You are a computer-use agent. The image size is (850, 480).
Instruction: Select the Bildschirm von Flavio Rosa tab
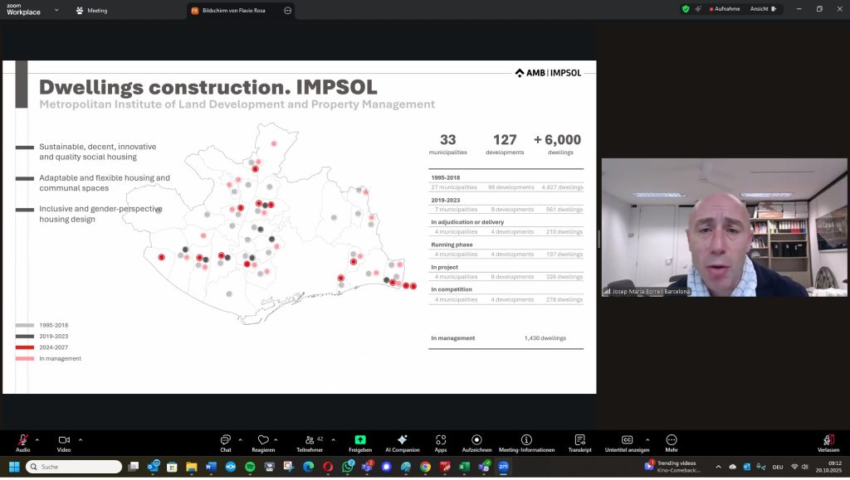(x=236, y=11)
